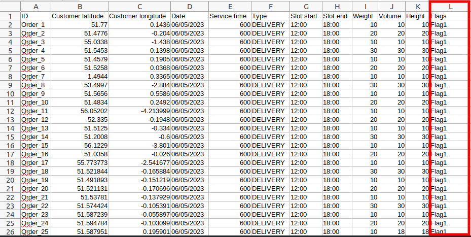Select column L header
The image size is (471, 237).
click(450, 7)
